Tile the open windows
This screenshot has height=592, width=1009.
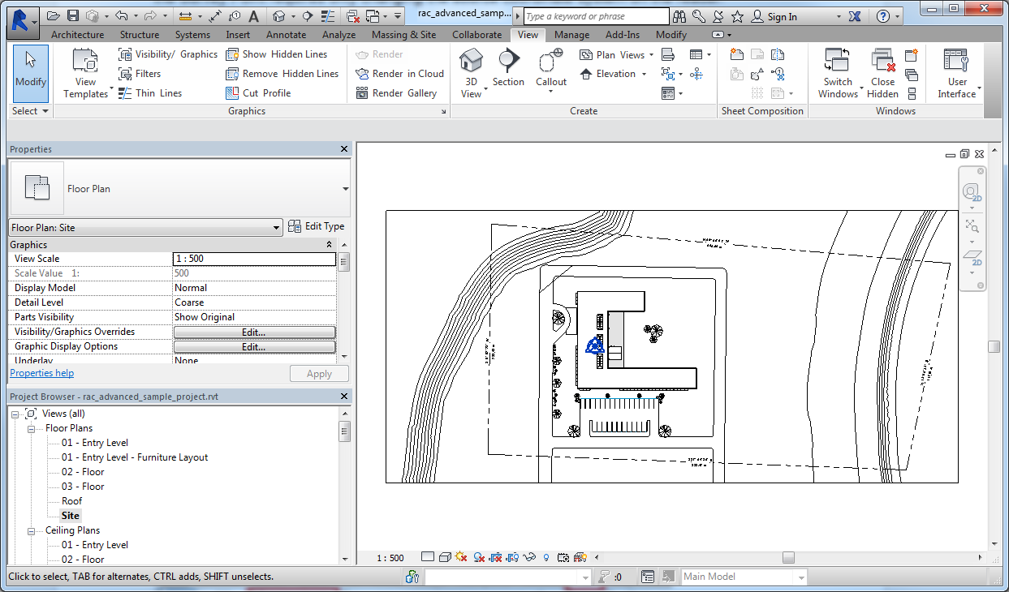pyautogui.click(x=912, y=93)
